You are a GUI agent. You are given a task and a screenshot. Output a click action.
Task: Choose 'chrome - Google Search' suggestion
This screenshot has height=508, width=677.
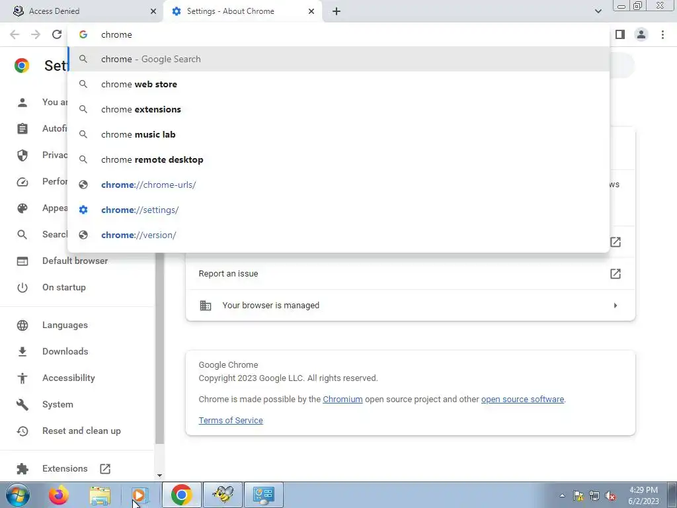pos(339,59)
